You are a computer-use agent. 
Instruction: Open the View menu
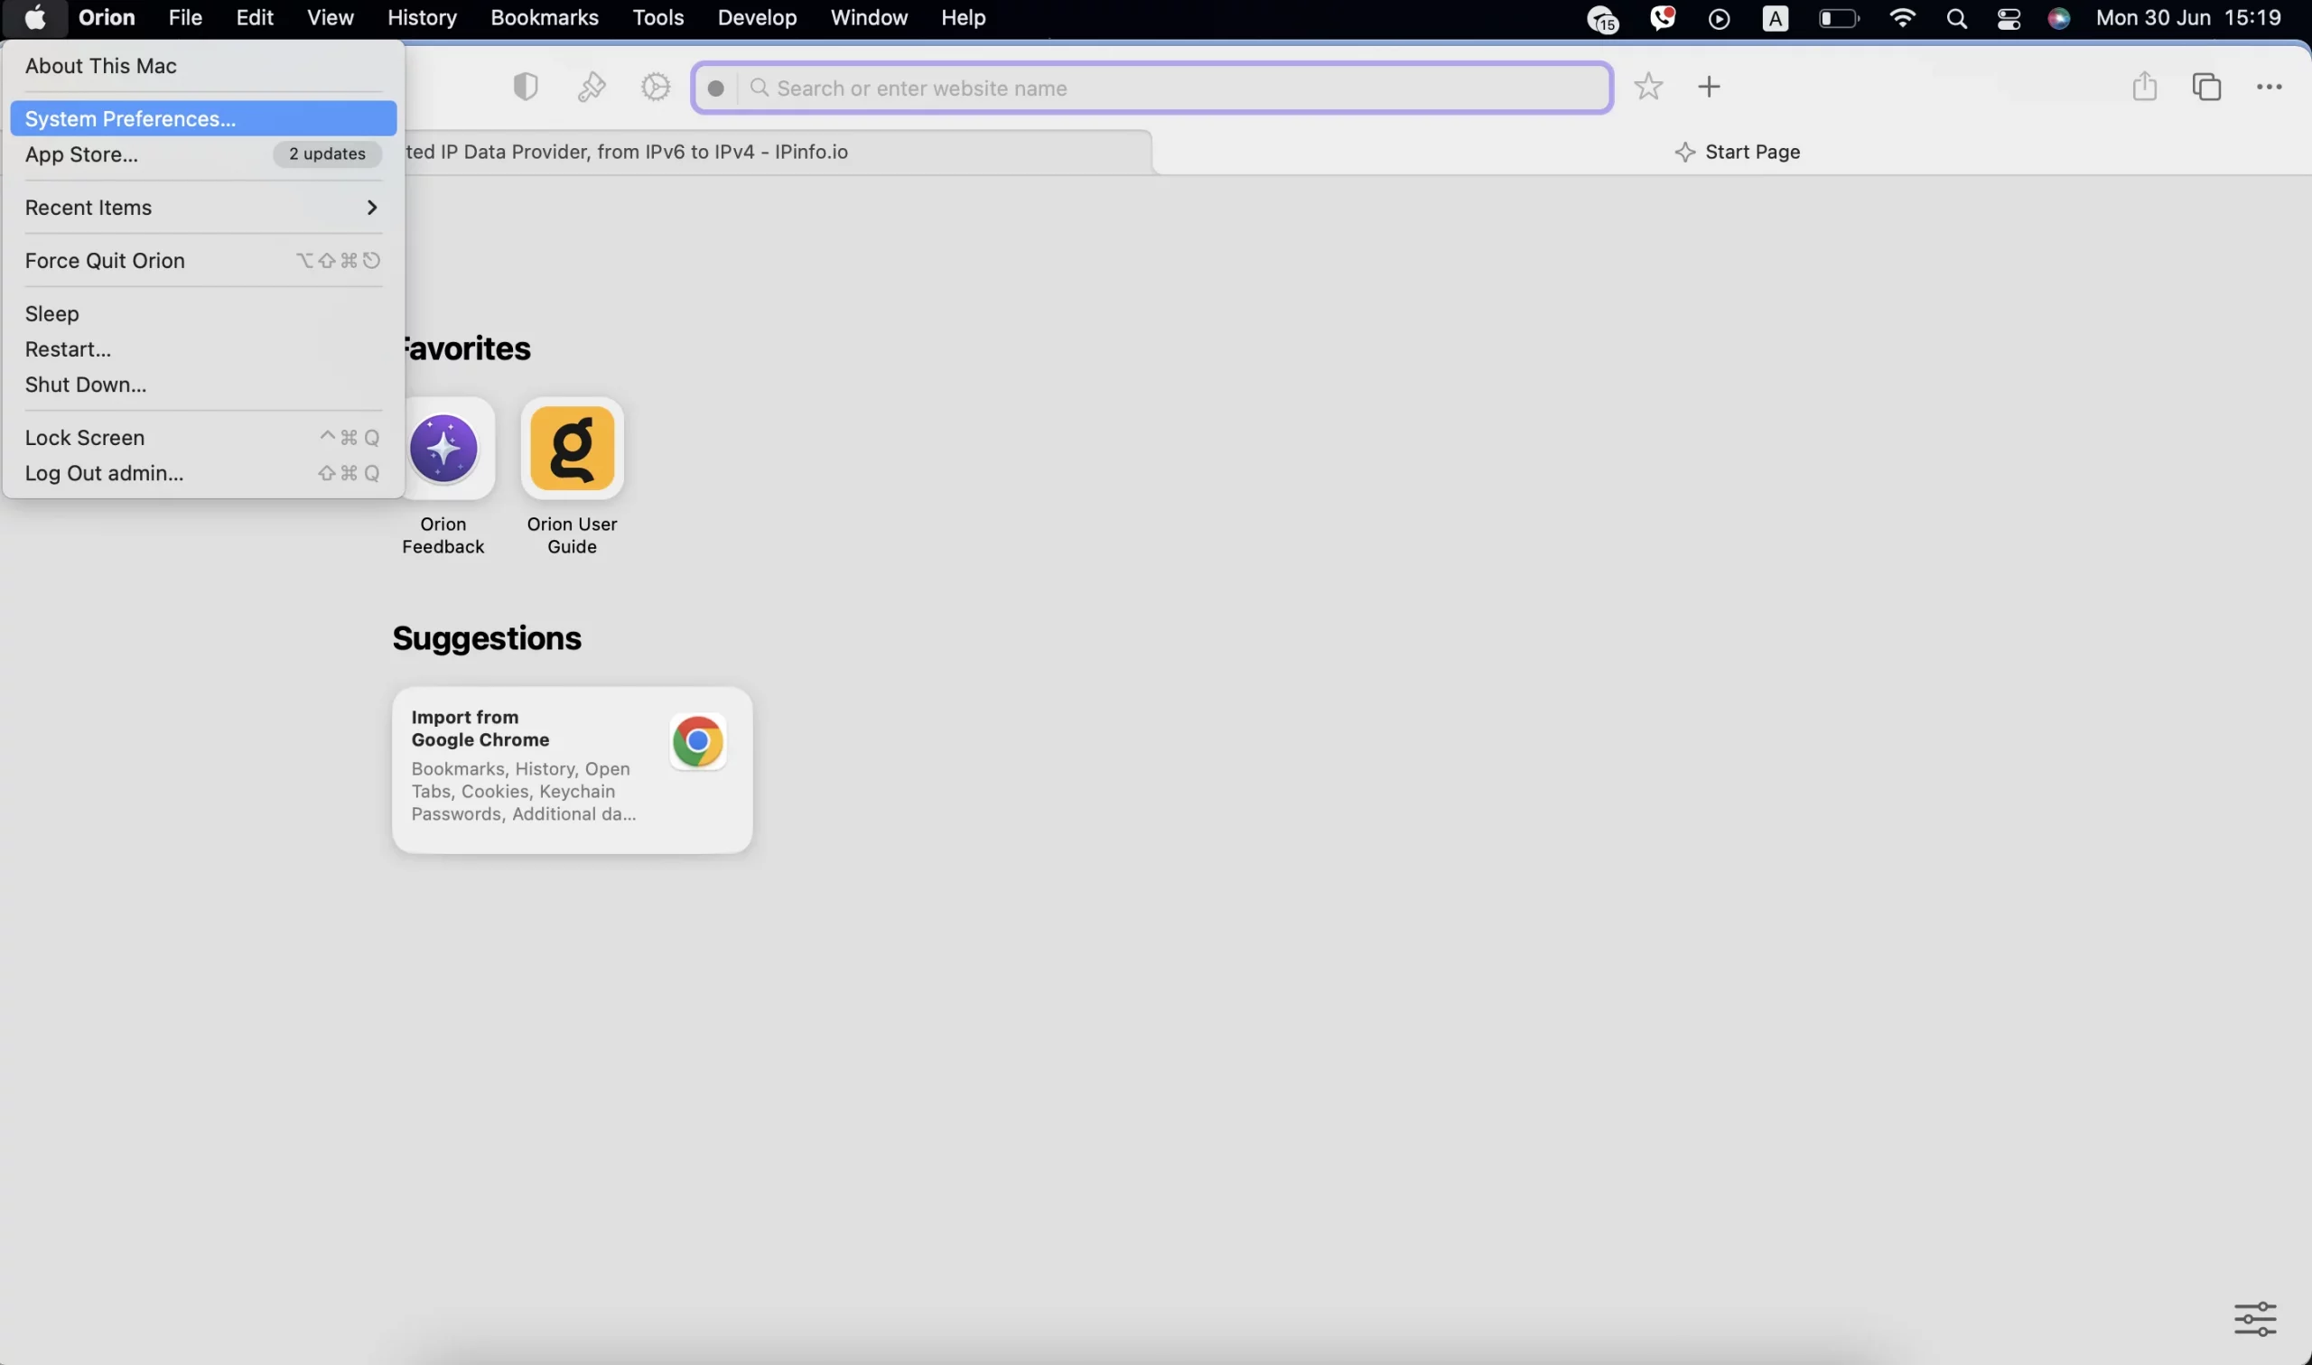coord(331,17)
